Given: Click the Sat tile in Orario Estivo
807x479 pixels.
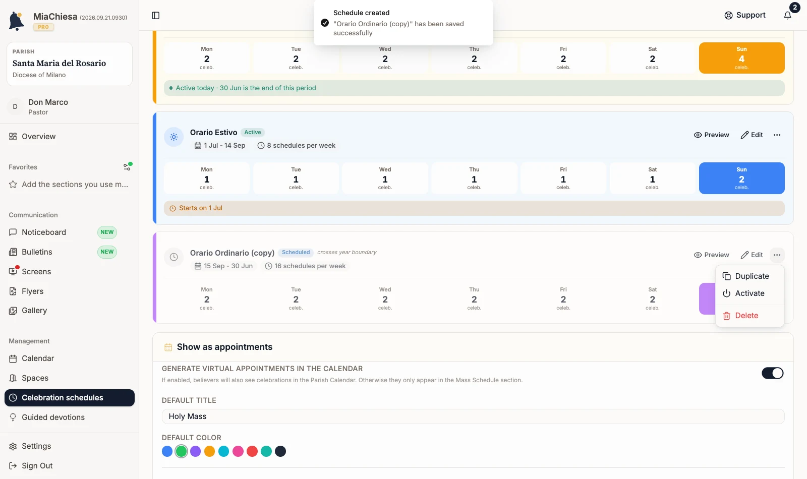Looking at the screenshot, I should pyautogui.click(x=652, y=178).
